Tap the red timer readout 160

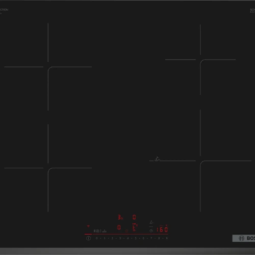(x=162, y=229)
